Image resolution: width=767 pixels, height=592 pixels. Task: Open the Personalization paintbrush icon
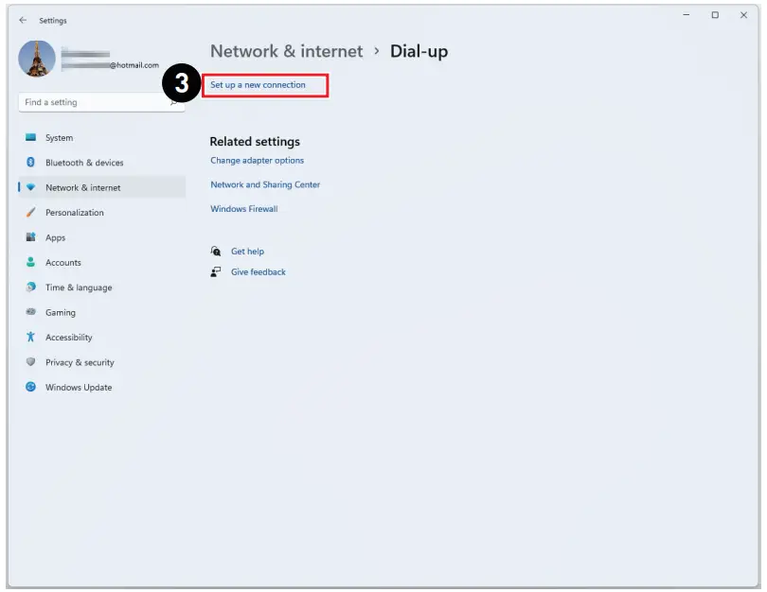(x=30, y=213)
